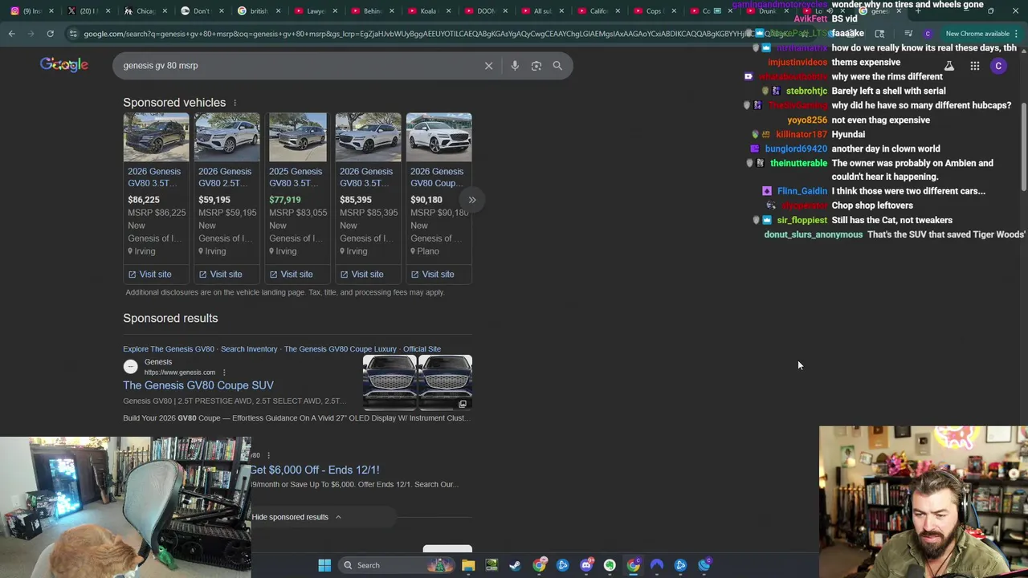This screenshot has height=578, width=1028.
Task: Open the Search Labs flask icon
Action: (948, 67)
